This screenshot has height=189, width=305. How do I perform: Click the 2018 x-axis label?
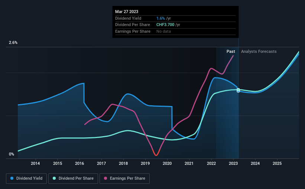(123, 163)
